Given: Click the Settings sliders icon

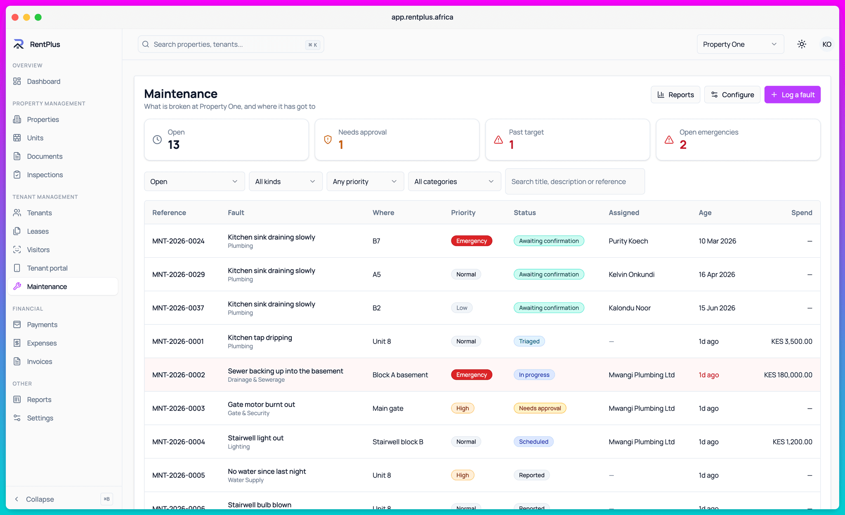Looking at the screenshot, I should tap(17, 418).
